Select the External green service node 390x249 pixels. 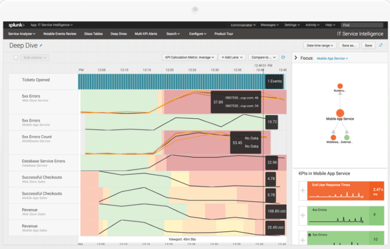(x=347, y=137)
